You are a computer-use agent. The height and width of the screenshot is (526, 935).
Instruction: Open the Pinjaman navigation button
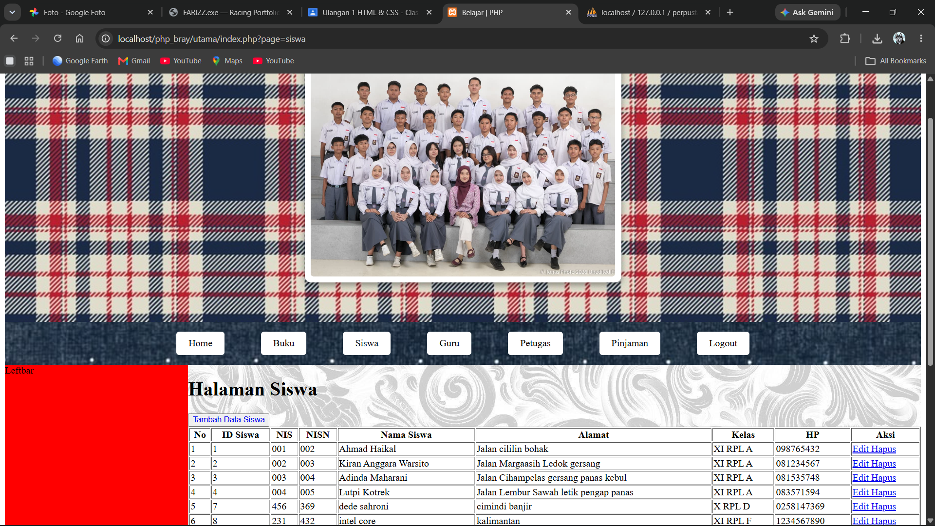pos(630,343)
